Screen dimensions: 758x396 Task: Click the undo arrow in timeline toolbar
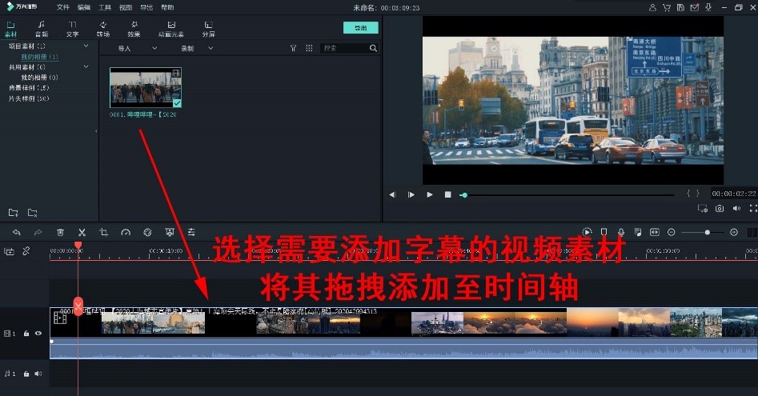(17, 232)
